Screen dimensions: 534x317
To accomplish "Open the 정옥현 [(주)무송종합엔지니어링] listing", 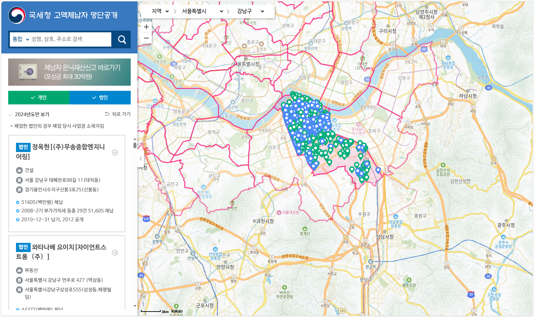I will [61, 151].
